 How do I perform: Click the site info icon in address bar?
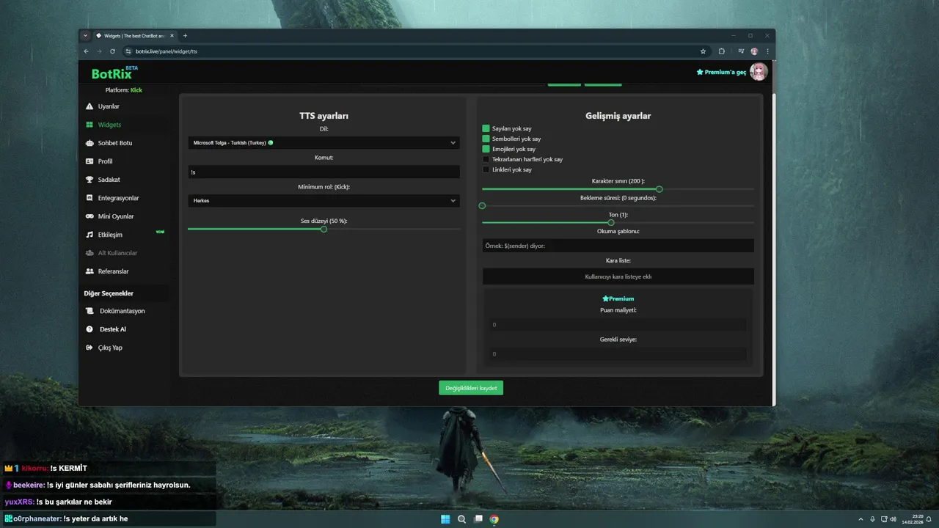coord(128,51)
